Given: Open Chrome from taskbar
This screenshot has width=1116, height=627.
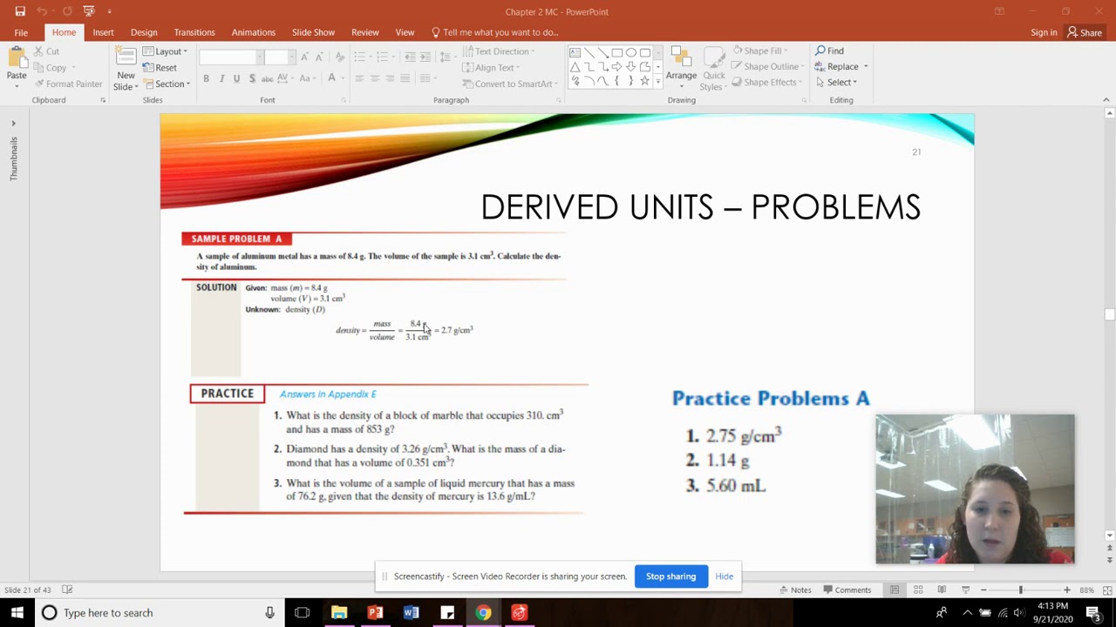Looking at the screenshot, I should [x=482, y=612].
